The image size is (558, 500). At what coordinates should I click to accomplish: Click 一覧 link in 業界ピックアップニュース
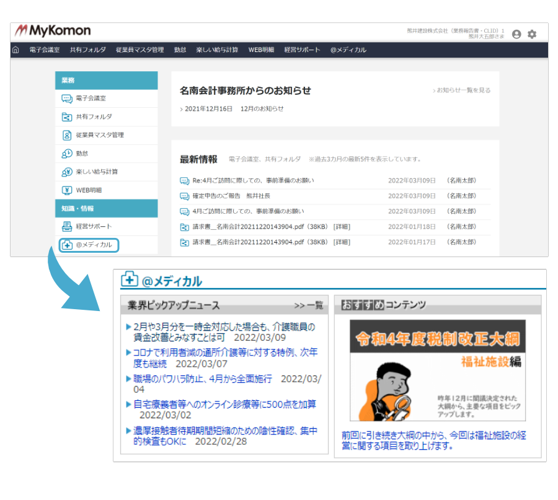click(x=309, y=305)
